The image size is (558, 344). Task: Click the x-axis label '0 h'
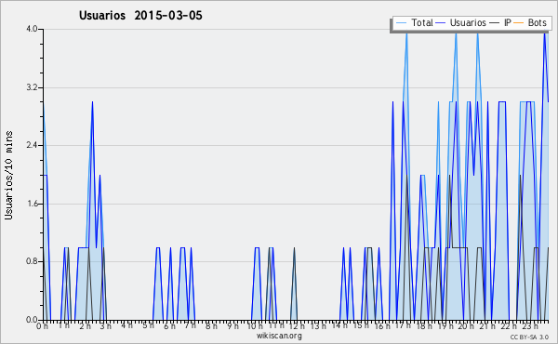point(42,325)
